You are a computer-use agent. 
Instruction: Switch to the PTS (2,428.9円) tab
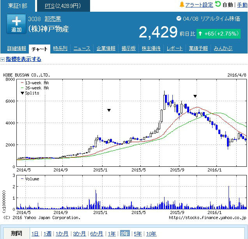tap(64, 6)
